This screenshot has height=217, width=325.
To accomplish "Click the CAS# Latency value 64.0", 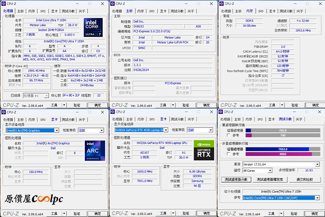I will (x=283, y=51).
